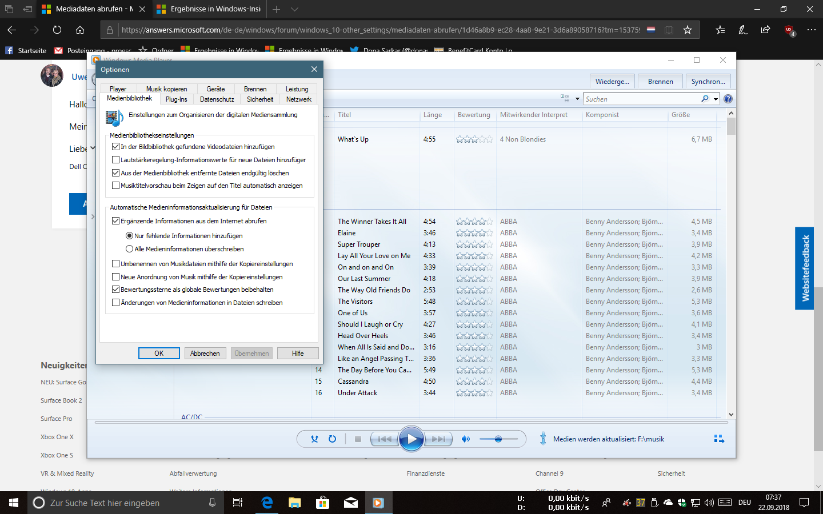Open the Wiederge... tab in Media Player
The image size is (823, 514).
pyautogui.click(x=612, y=82)
